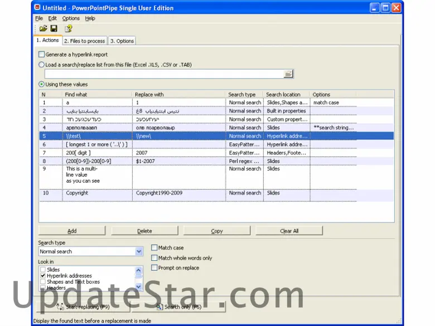The height and width of the screenshot is (326, 435).
Task: Select the Using these values radio button
Action: coord(42,84)
